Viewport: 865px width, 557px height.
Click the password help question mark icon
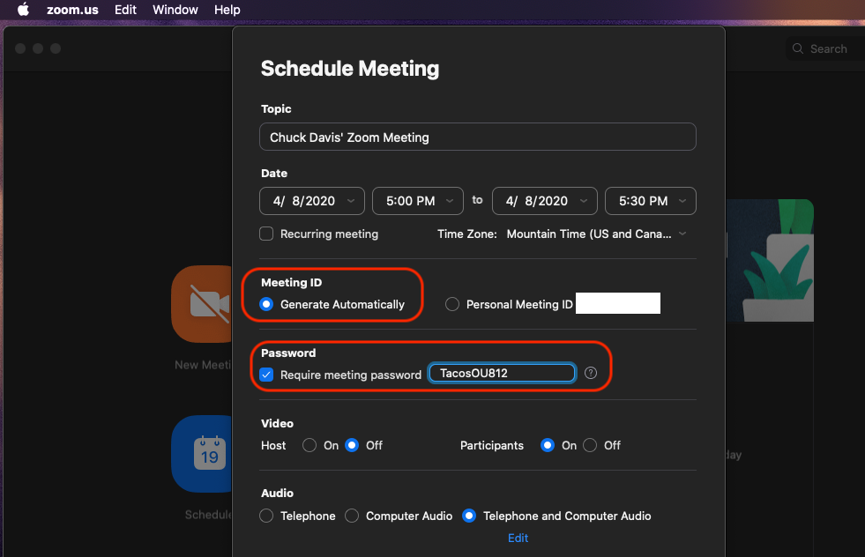pyautogui.click(x=590, y=373)
